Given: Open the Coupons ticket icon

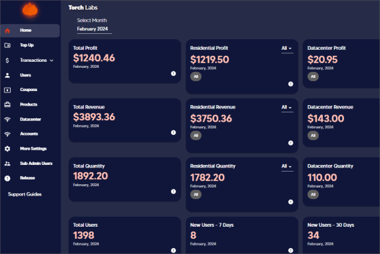Looking at the screenshot, I should coord(7,90).
